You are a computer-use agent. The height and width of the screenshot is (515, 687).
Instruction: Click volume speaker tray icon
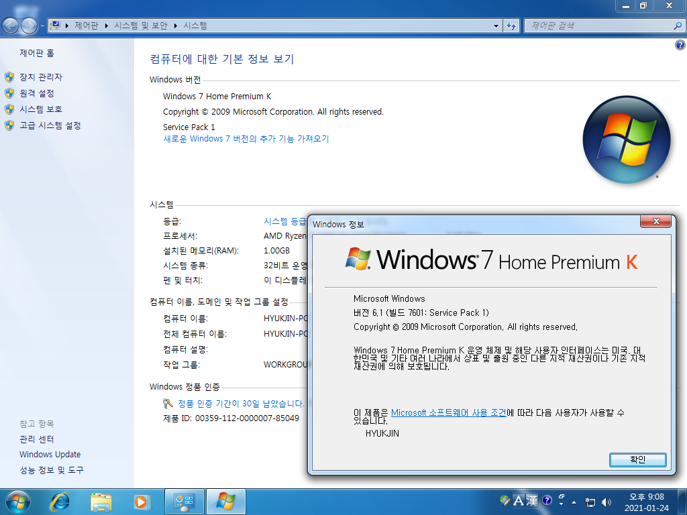pos(606,502)
